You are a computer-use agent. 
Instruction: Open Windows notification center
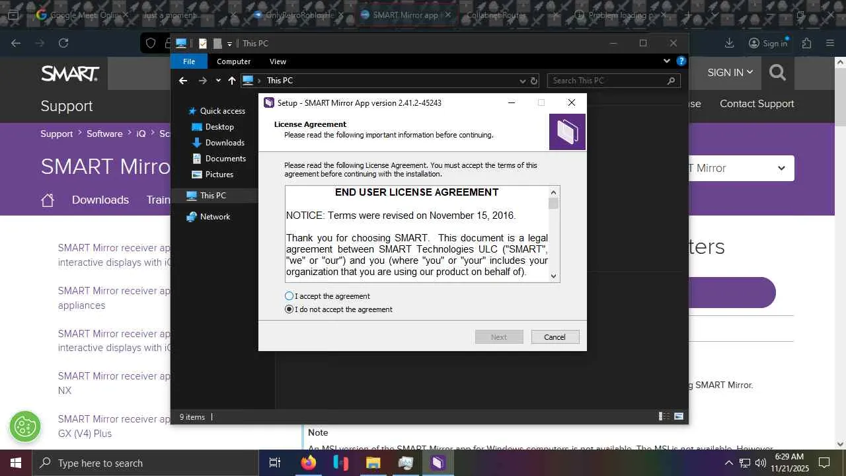coord(824,463)
